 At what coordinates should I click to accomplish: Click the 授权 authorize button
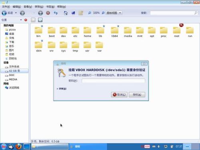click(137, 95)
